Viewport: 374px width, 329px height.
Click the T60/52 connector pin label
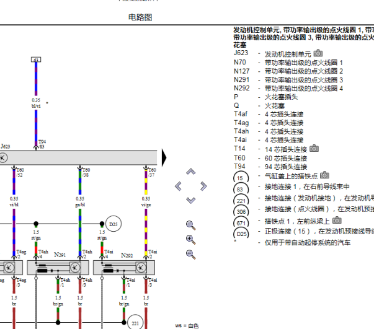point(20,172)
